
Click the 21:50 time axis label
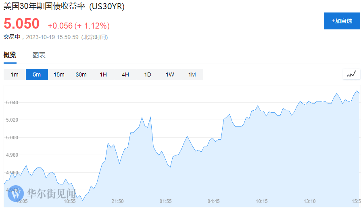(117, 201)
